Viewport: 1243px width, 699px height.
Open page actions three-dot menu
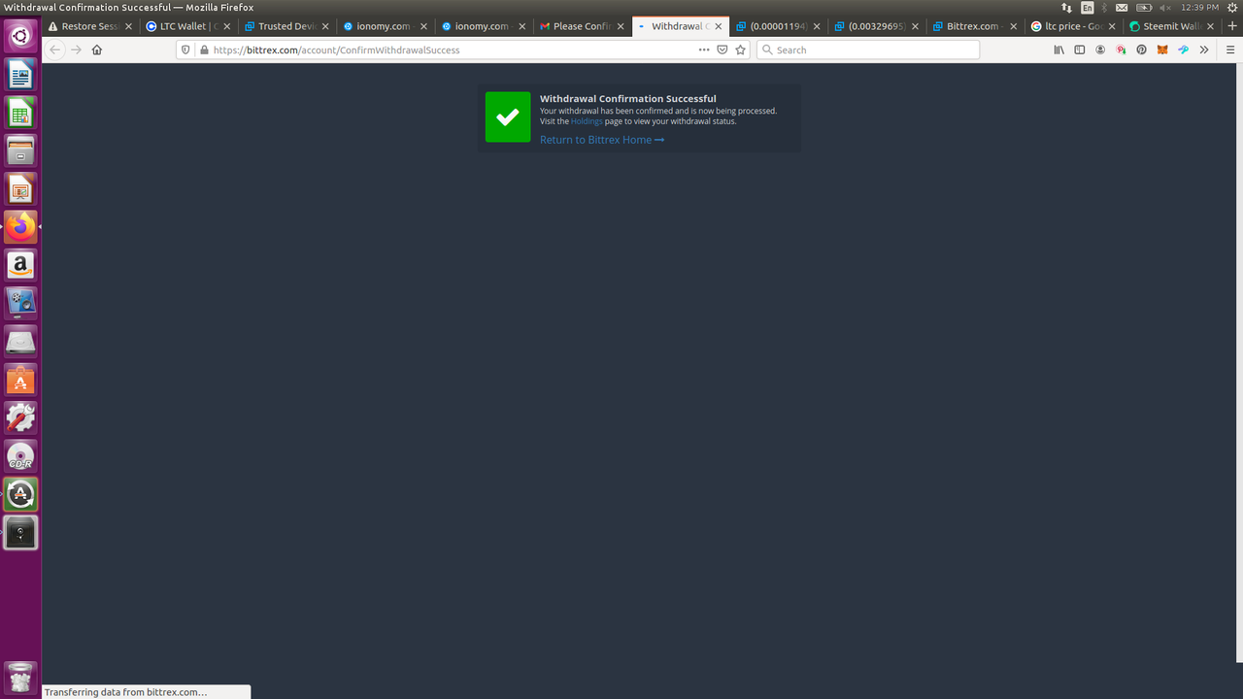point(704,50)
